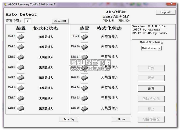Screen dimensions: 180x130
Task: Click the Disk 9 chip icon
Action: point(84,36)
